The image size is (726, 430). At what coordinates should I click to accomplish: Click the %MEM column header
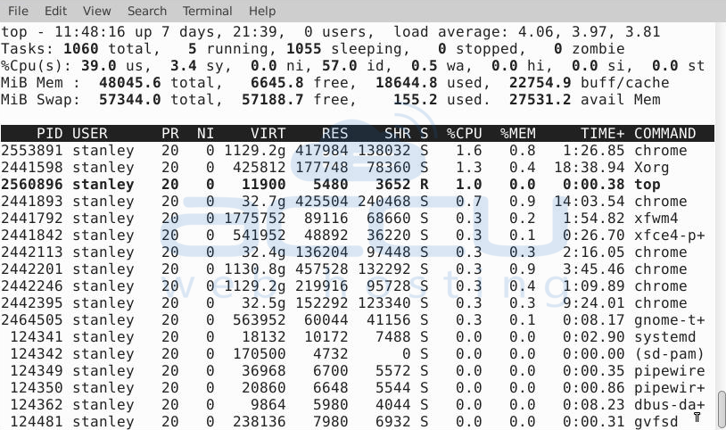[517, 133]
